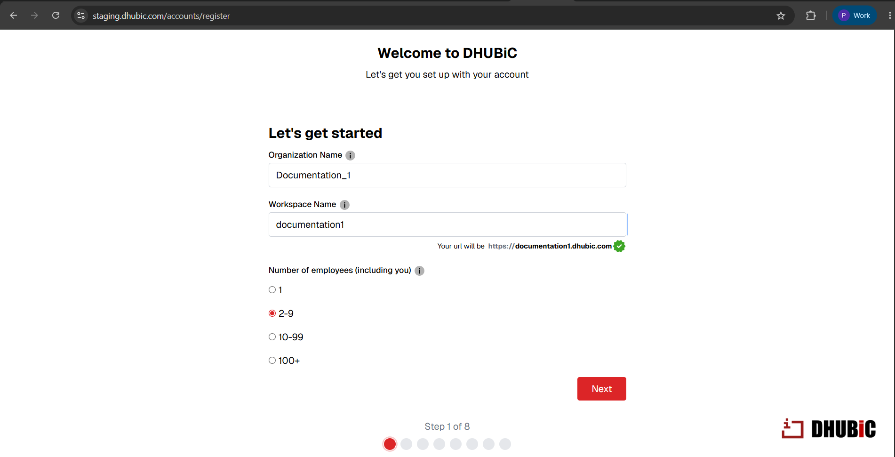Select the 100+ employees radio option
The height and width of the screenshot is (457, 895).
tap(272, 361)
